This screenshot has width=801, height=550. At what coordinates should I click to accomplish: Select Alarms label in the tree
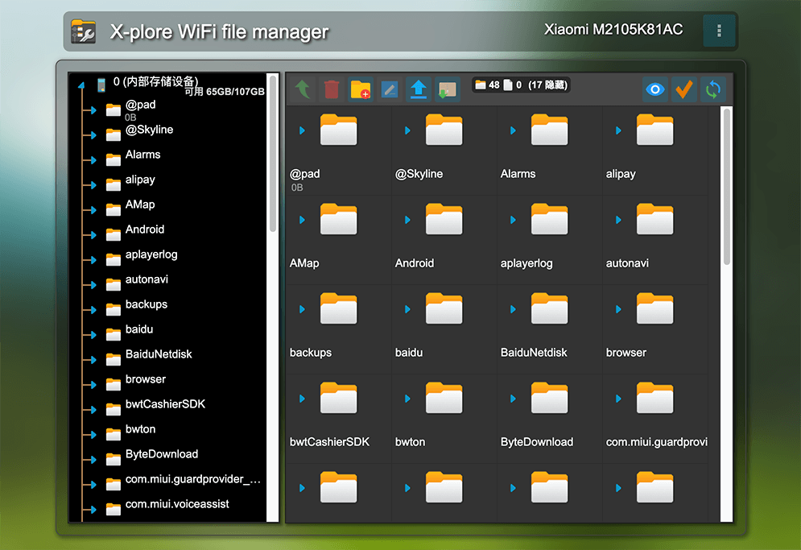pos(143,155)
